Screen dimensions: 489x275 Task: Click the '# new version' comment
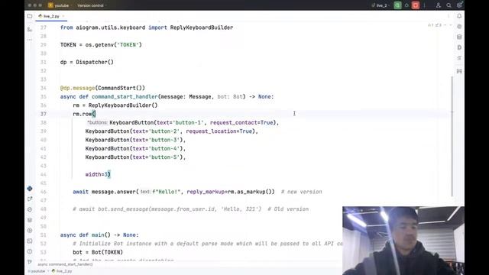(301, 192)
